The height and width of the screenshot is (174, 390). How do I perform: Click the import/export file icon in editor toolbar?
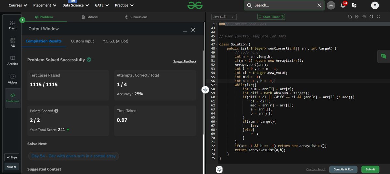(357, 17)
